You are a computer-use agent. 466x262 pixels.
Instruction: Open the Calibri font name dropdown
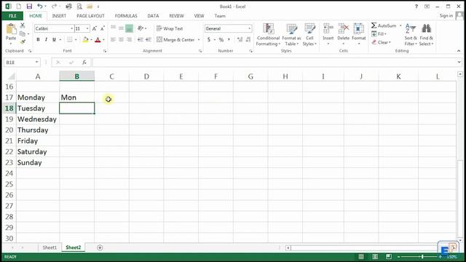71,28
